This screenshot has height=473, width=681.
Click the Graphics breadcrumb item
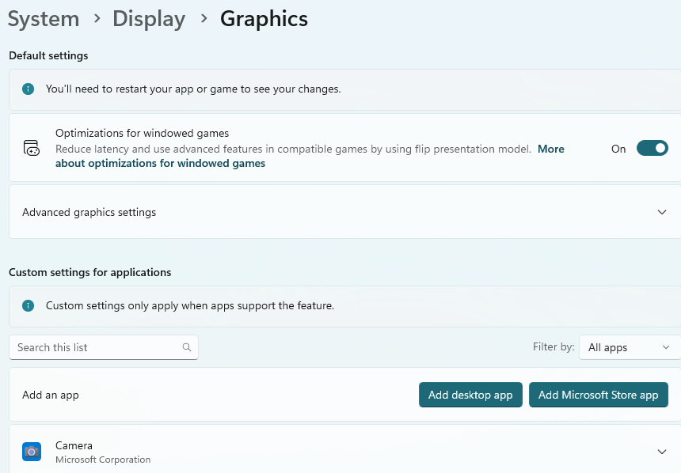[x=264, y=19]
